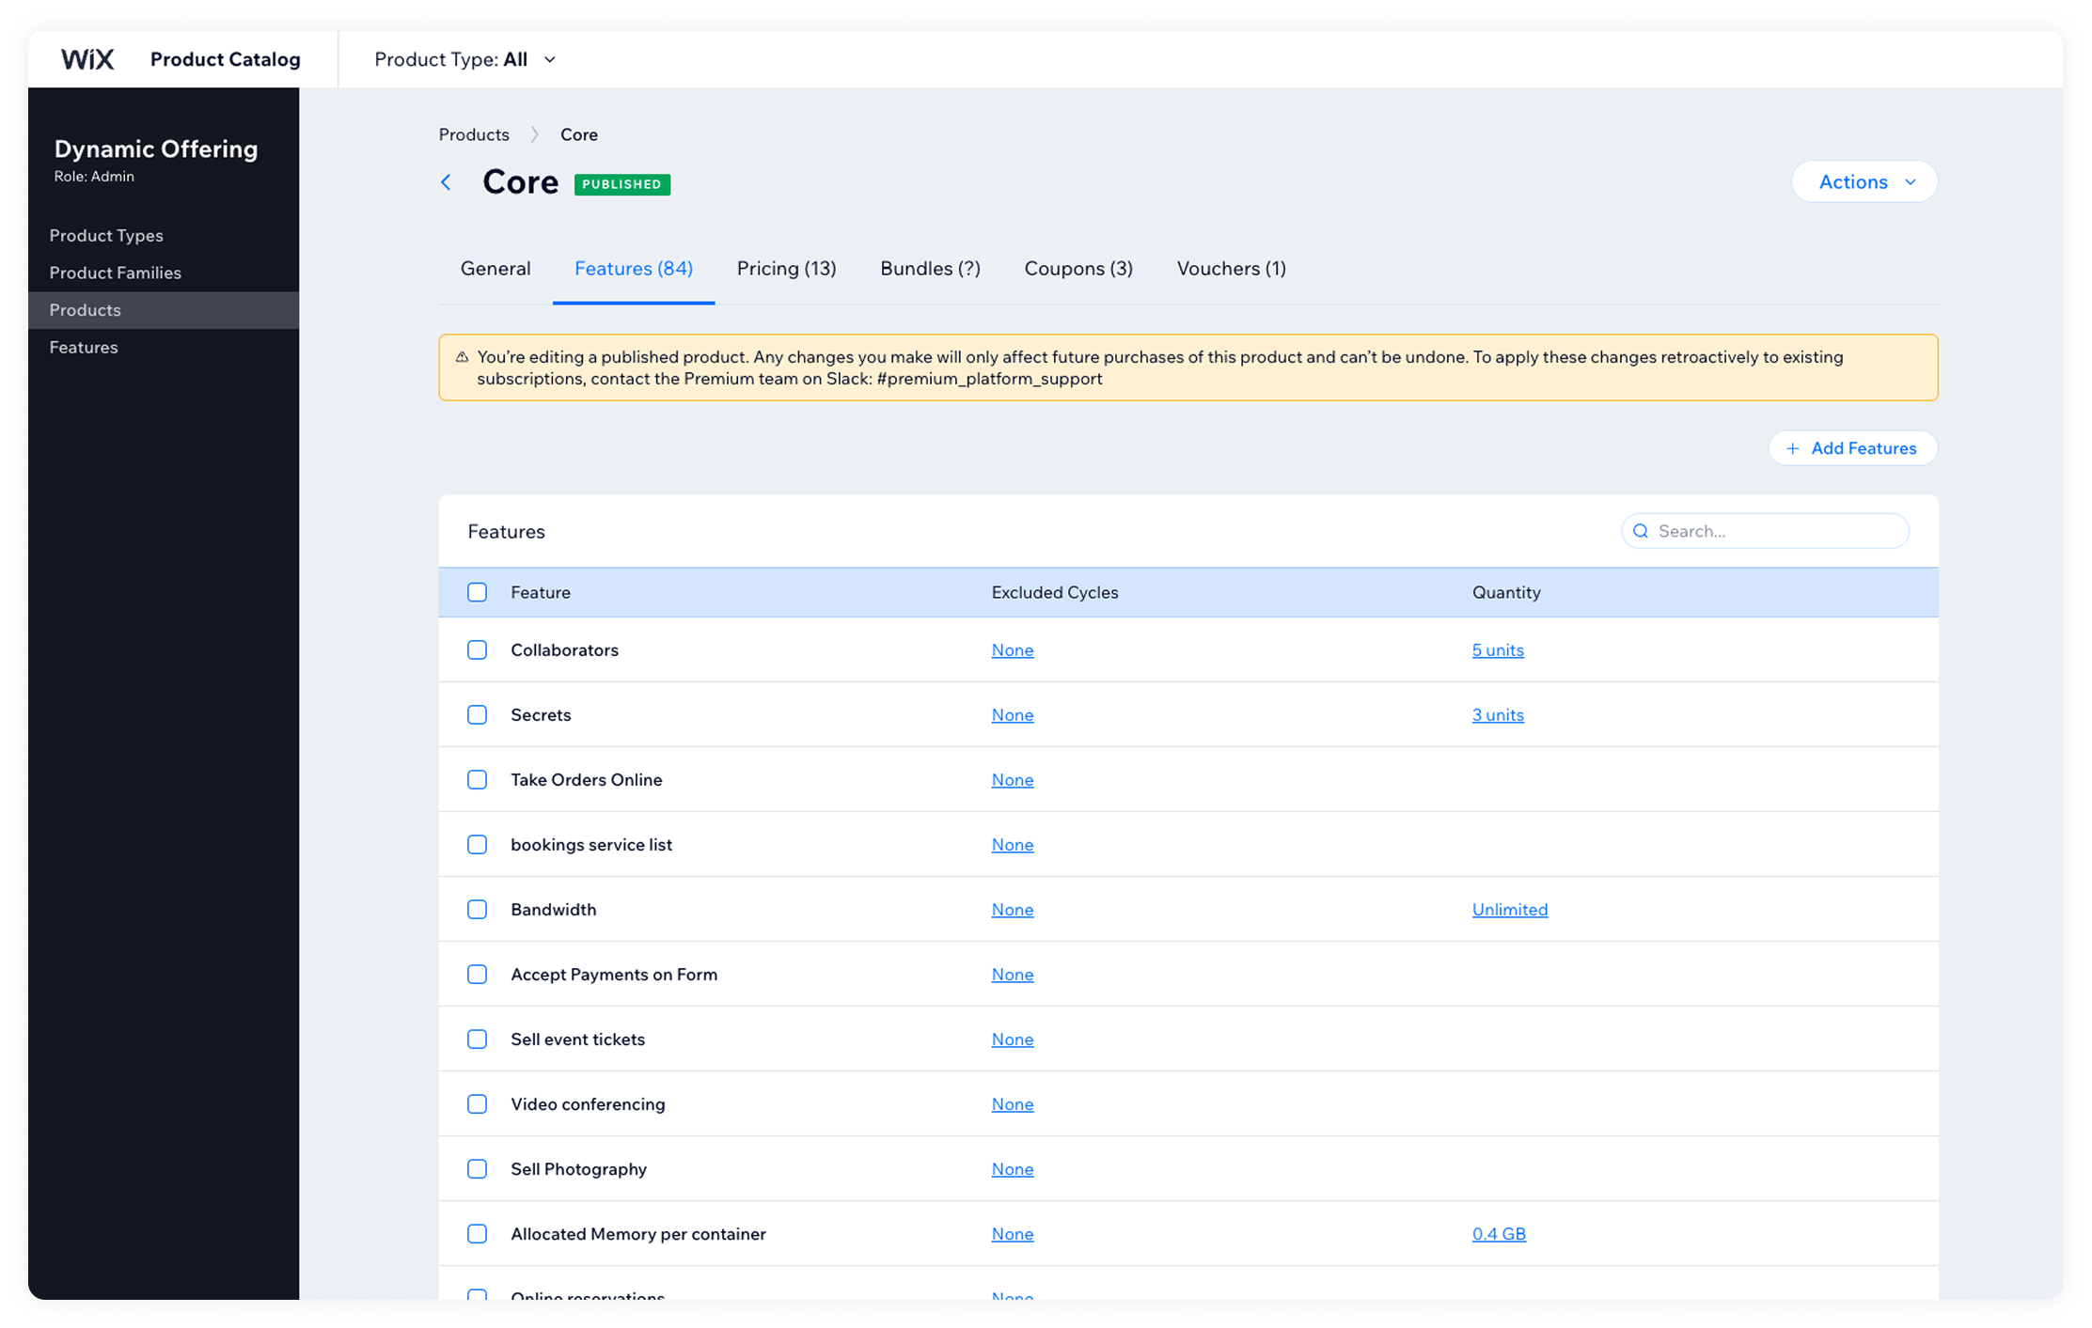
Task: Open the Bundles (?) tab
Action: click(930, 269)
